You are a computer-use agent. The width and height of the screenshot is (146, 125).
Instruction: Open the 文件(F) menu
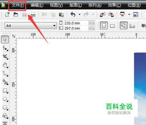[18, 5]
